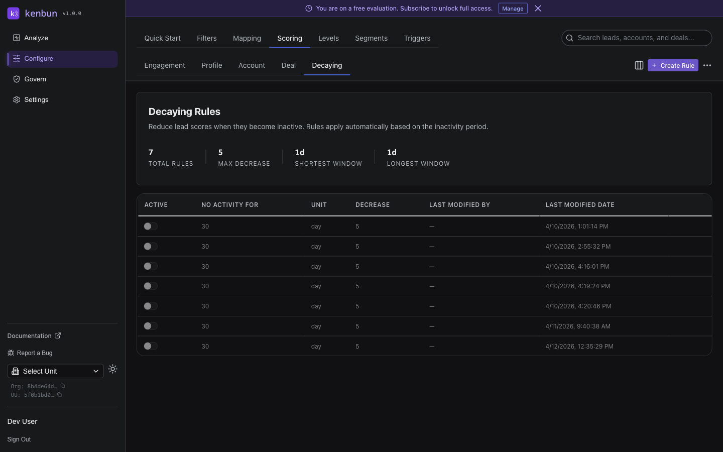Select the Scoring tab

[x=290, y=38]
